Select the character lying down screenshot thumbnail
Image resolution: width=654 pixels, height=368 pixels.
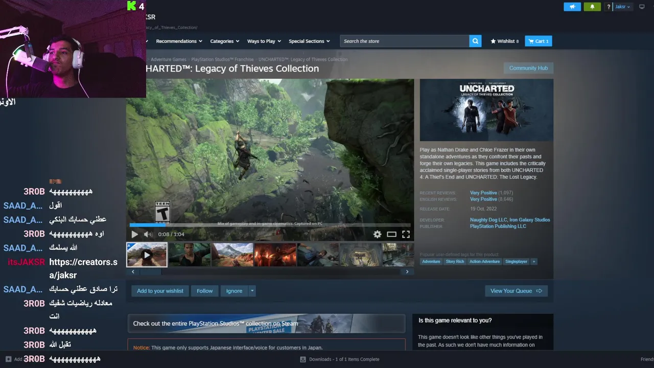click(318, 255)
